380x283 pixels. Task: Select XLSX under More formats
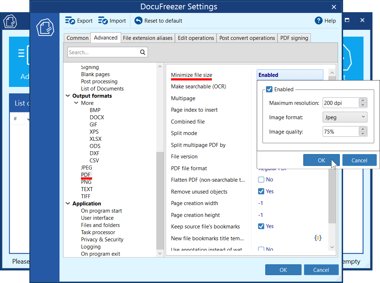tap(95, 139)
